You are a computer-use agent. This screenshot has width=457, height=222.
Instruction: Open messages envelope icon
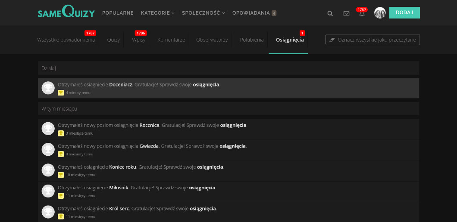click(346, 13)
